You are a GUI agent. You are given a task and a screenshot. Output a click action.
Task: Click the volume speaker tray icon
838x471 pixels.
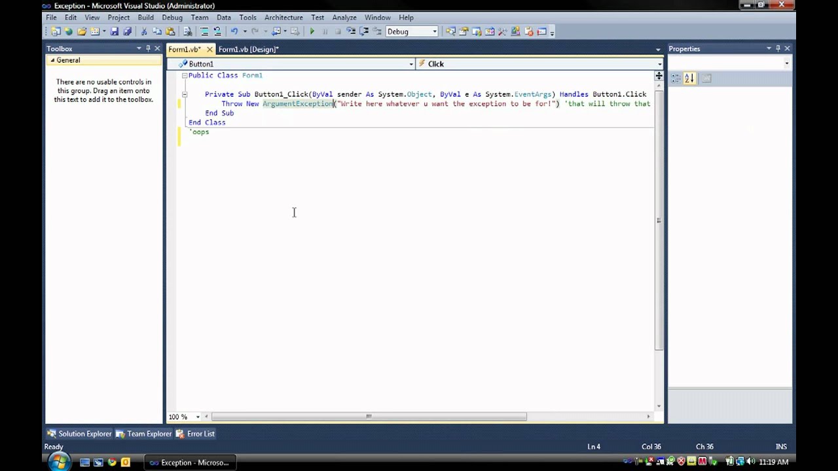click(x=750, y=462)
